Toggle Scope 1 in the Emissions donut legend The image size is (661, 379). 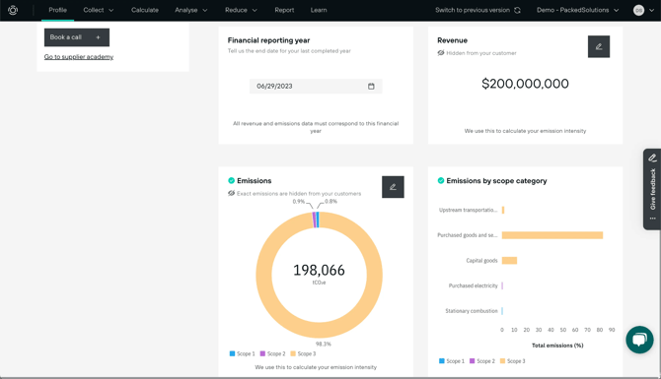click(242, 353)
